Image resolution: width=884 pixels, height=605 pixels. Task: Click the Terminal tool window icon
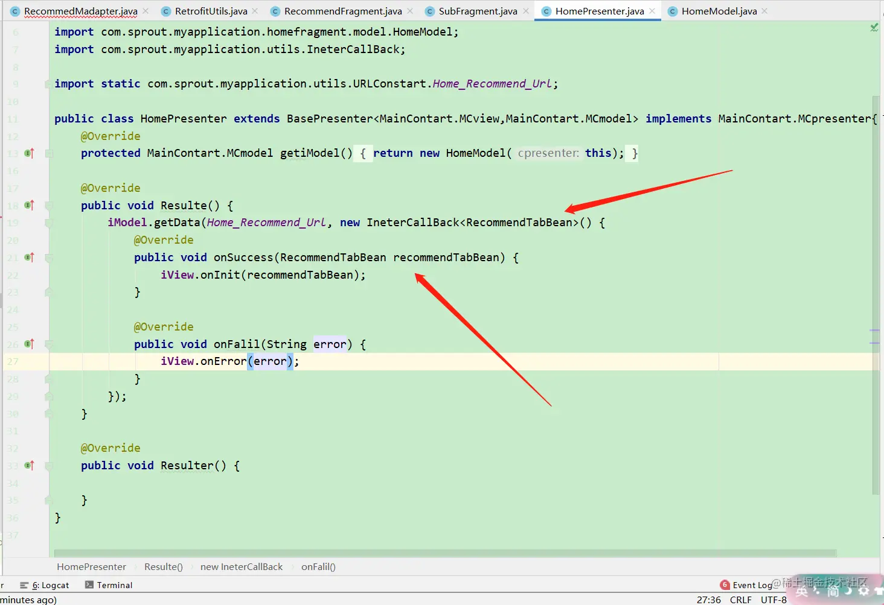tap(89, 585)
